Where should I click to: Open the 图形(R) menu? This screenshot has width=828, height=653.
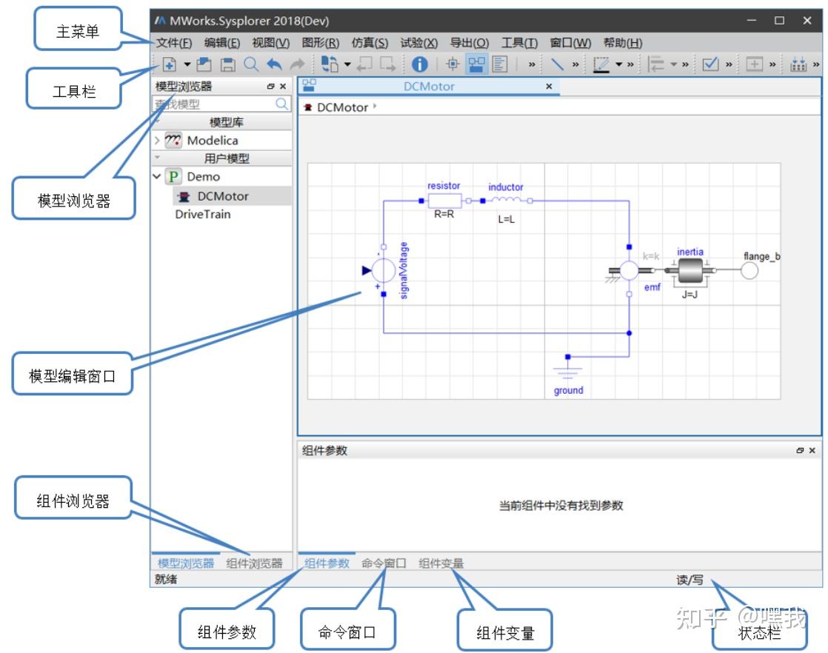tap(320, 43)
